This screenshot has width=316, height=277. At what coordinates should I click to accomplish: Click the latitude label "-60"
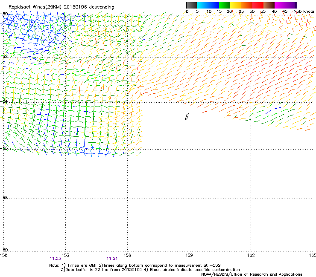click(x=4, y=250)
